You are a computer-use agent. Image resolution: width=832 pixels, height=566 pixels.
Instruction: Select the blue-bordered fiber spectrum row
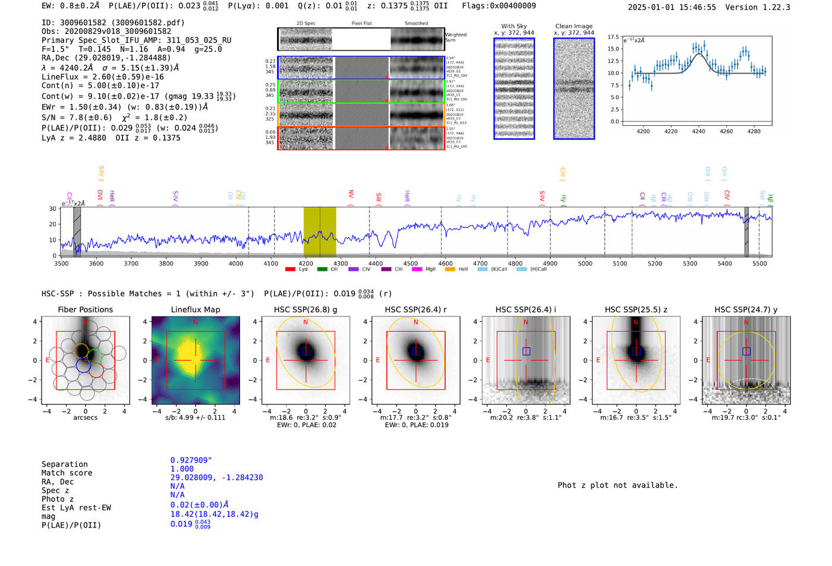tap(361, 68)
